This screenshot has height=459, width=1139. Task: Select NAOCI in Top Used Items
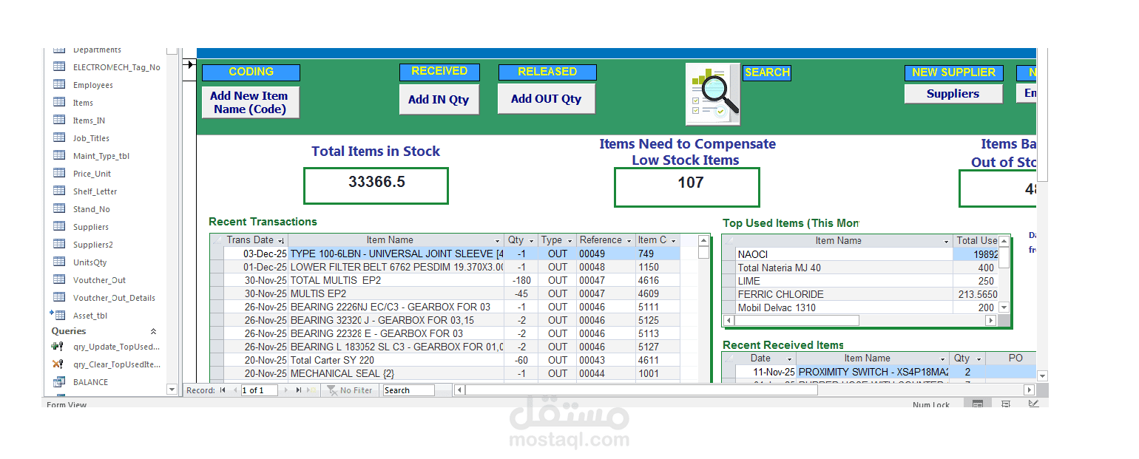pyautogui.click(x=844, y=254)
